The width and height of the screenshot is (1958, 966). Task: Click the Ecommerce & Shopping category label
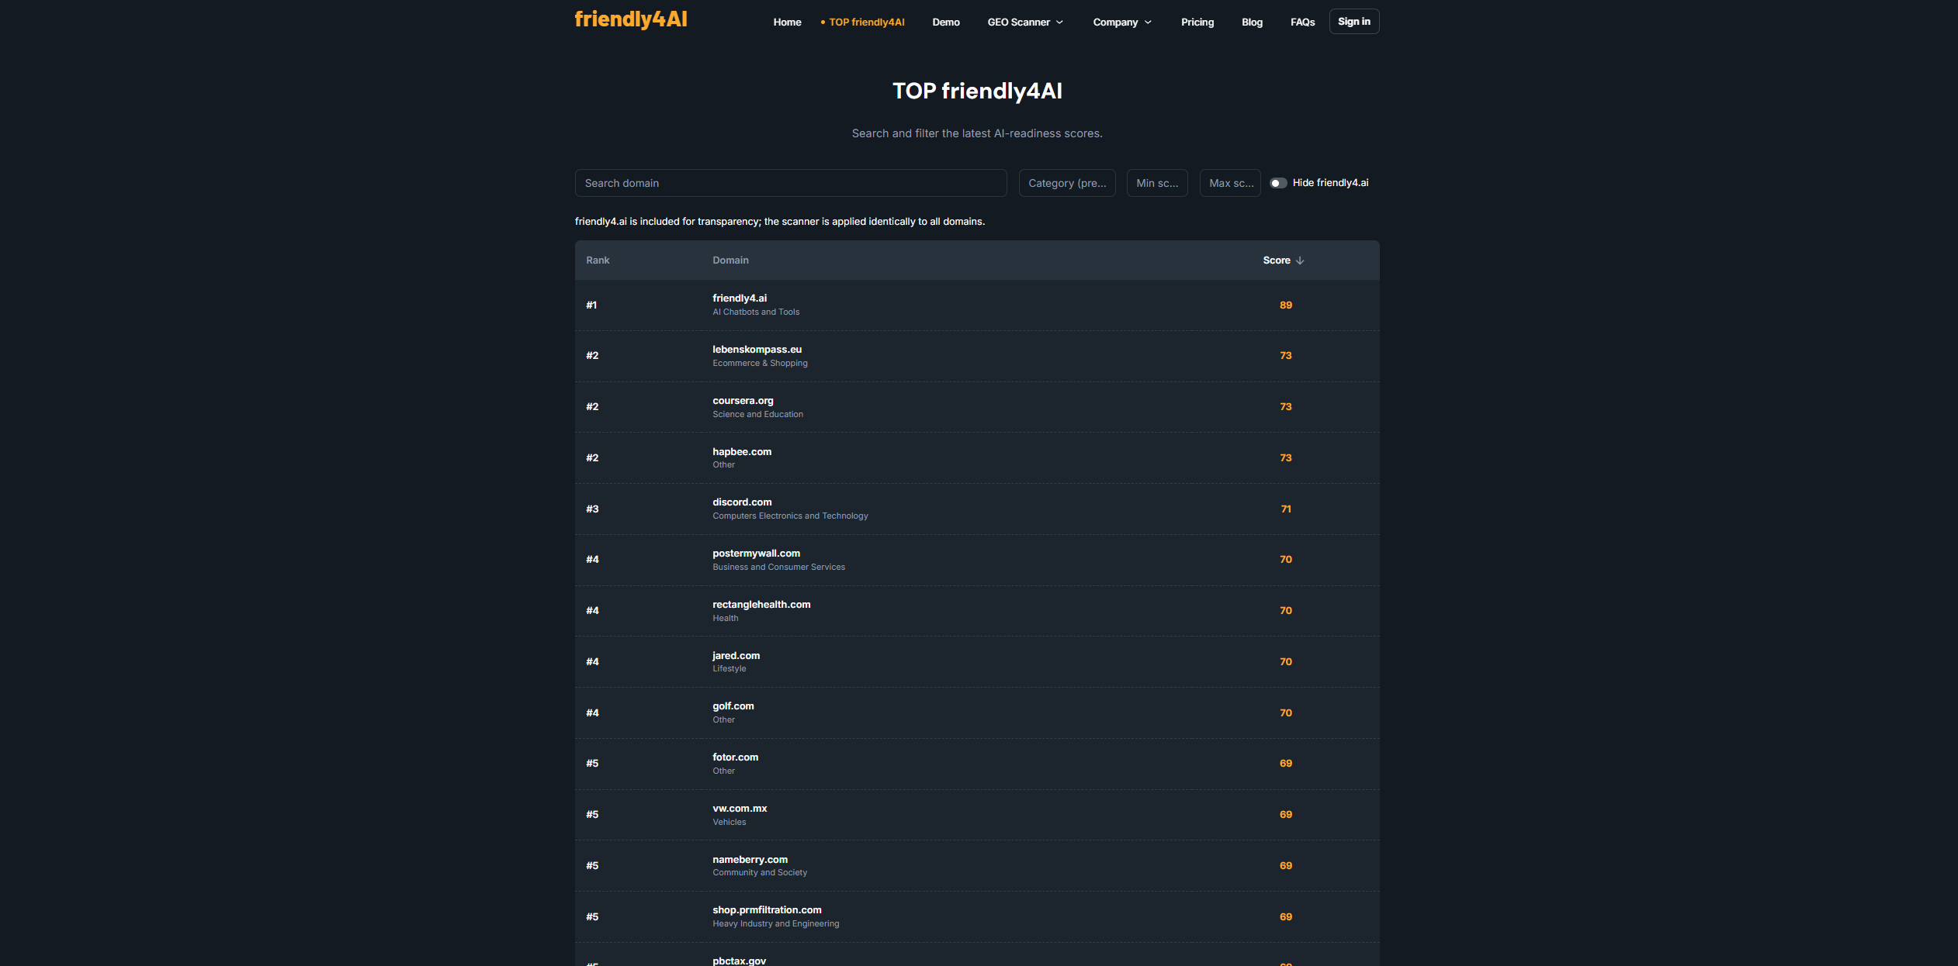pyautogui.click(x=760, y=364)
